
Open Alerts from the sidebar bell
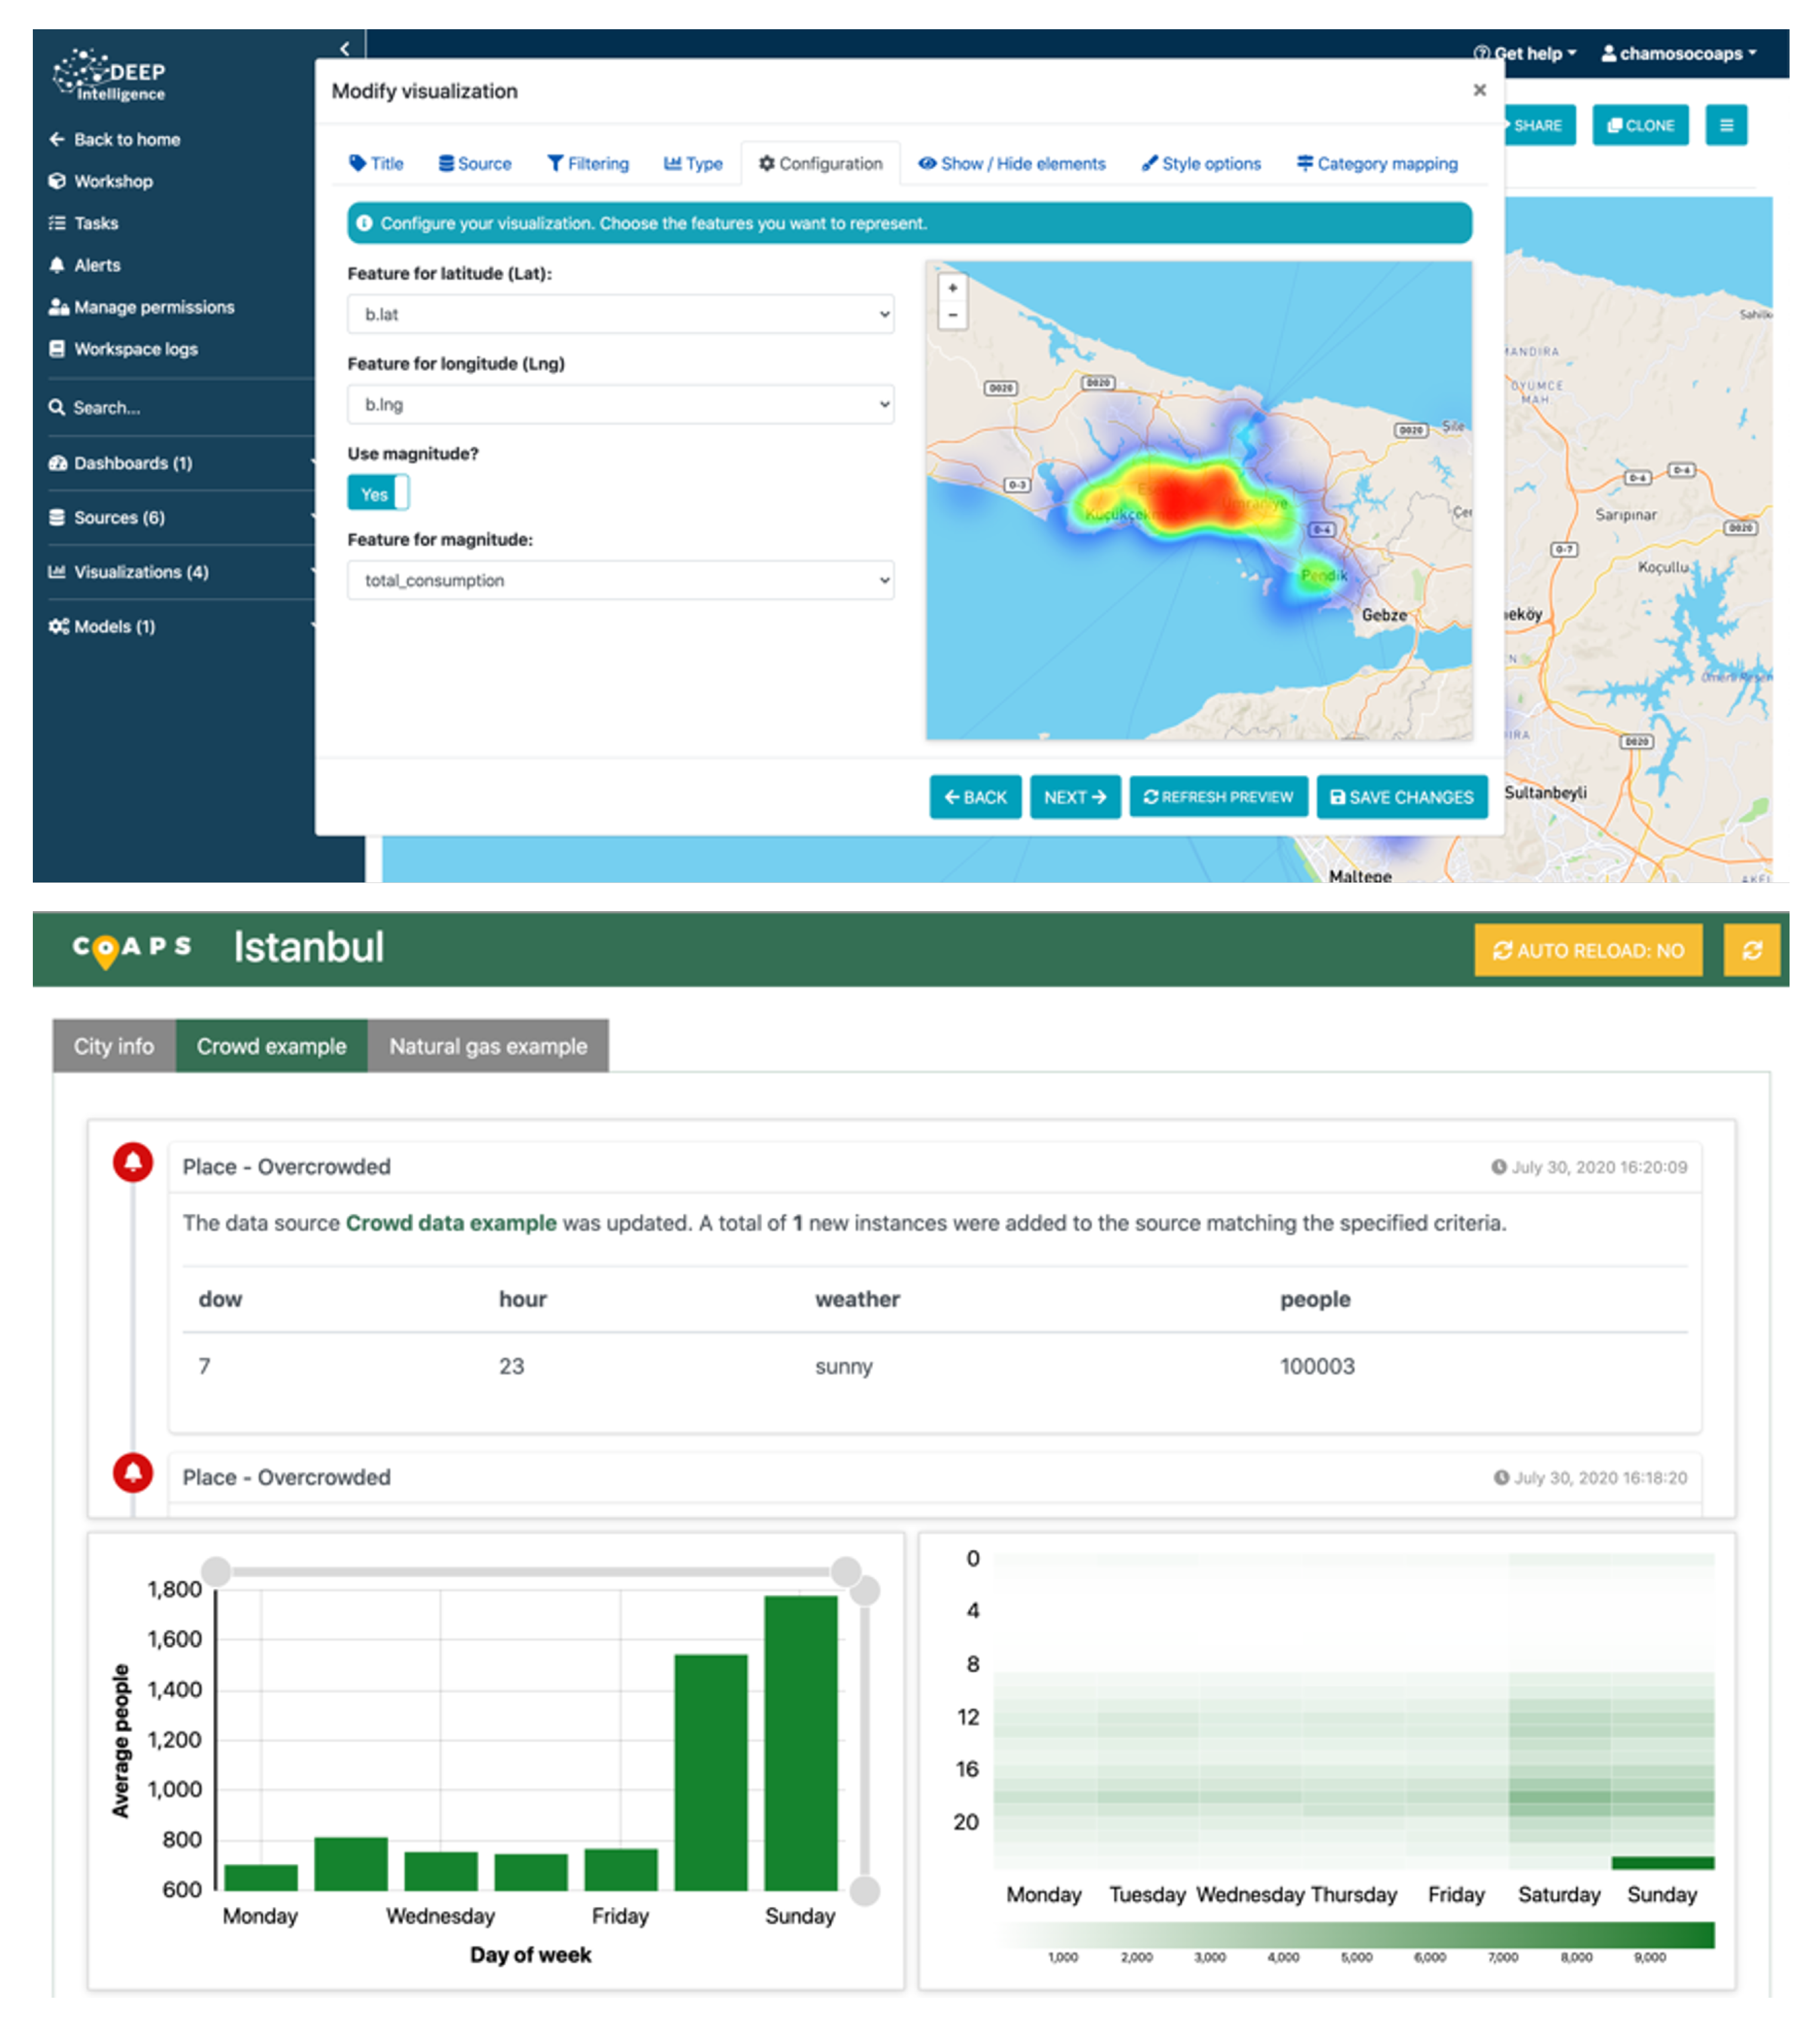tap(96, 265)
